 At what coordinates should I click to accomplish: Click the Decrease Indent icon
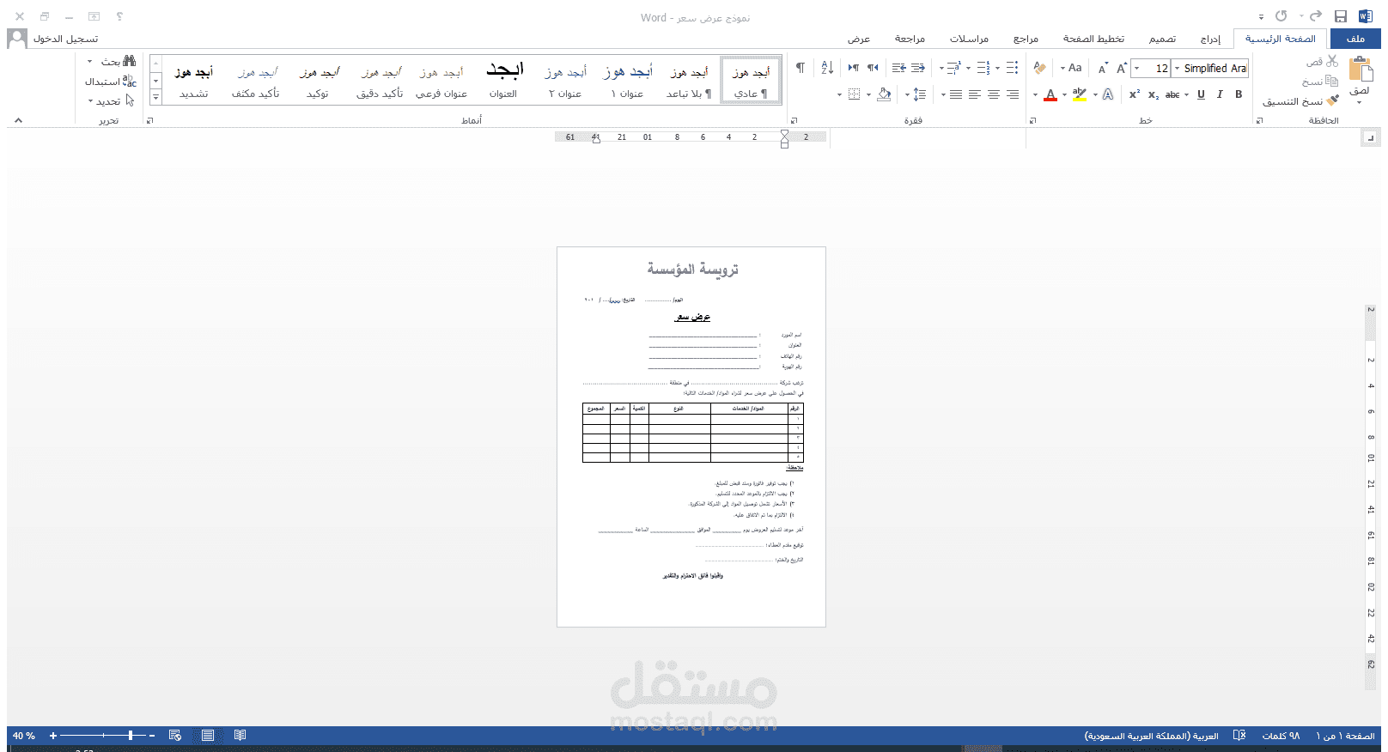[x=918, y=68]
